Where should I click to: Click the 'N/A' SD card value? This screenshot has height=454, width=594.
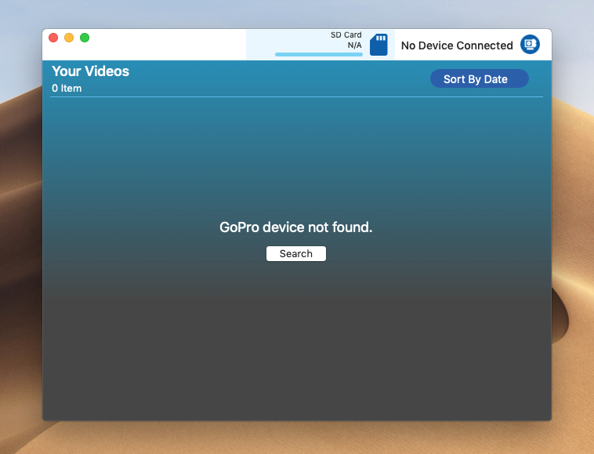(354, 45)
